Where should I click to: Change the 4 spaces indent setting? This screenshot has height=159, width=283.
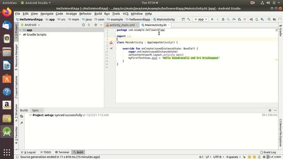(x=233, y=157)
